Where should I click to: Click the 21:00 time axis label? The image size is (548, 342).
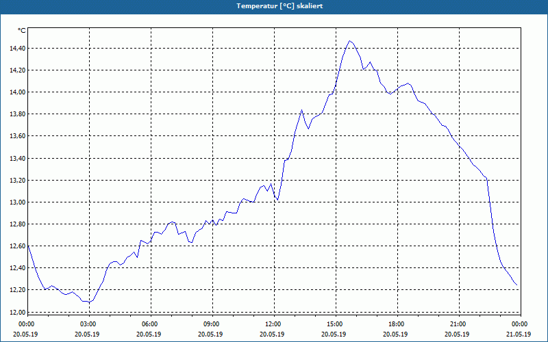tap(459, 324)
